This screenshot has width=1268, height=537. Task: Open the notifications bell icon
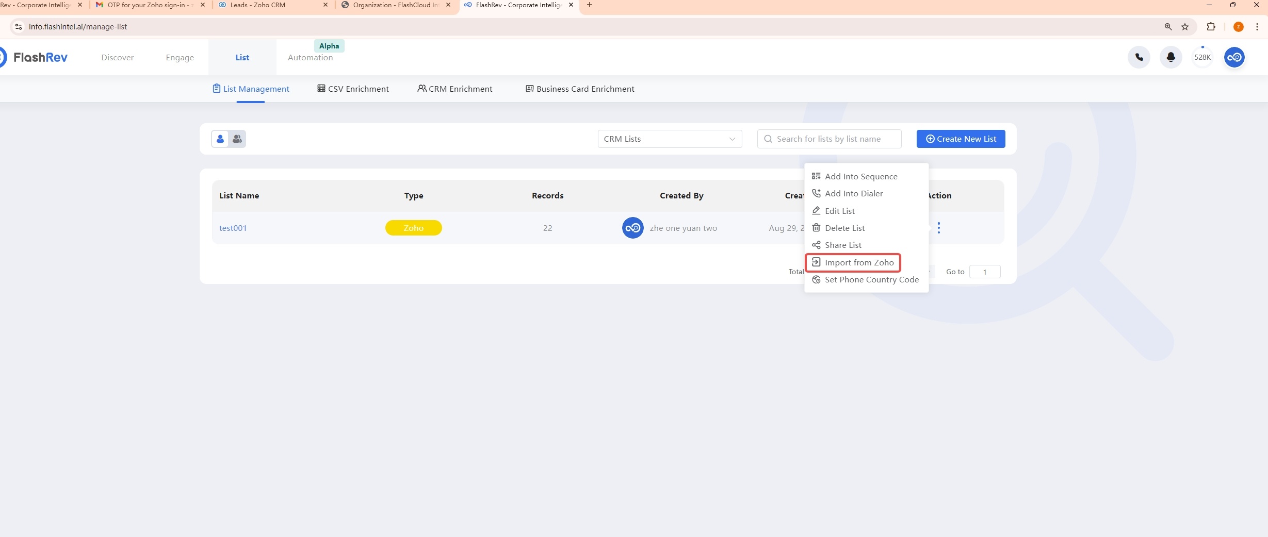[x=1171, y=57]
